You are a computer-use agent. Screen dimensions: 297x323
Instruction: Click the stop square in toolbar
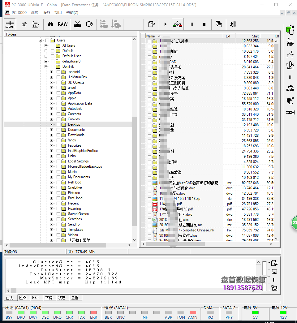point(204,24)
